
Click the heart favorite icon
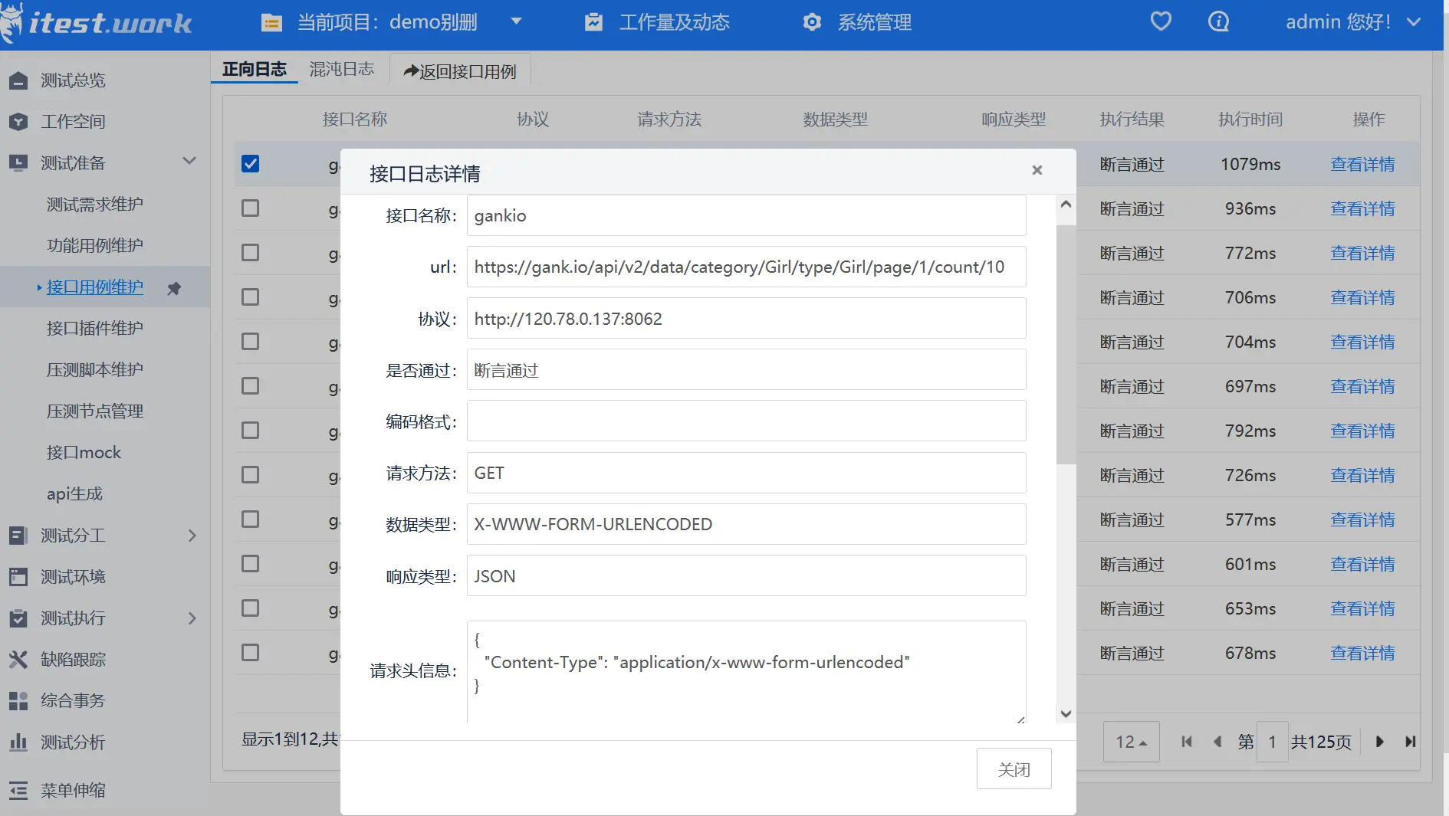[x=1161, y=21]
